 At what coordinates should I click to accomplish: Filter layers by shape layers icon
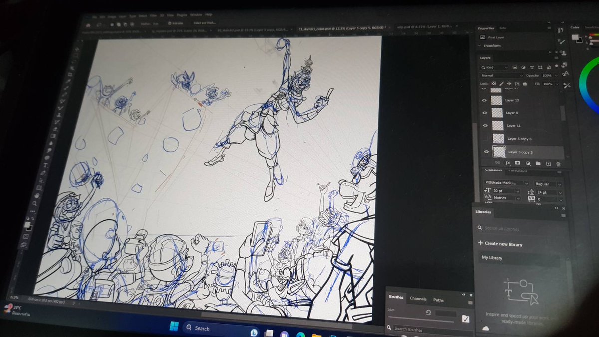click(x=540, y=67)
